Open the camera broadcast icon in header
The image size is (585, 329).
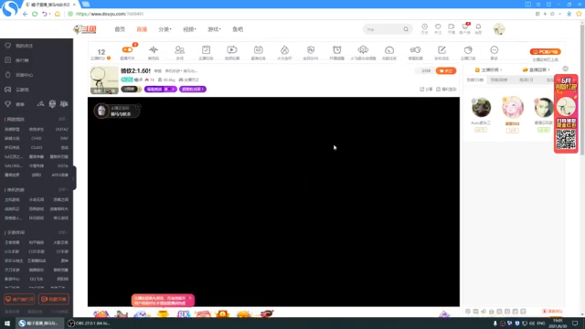(x=451, y=27)
